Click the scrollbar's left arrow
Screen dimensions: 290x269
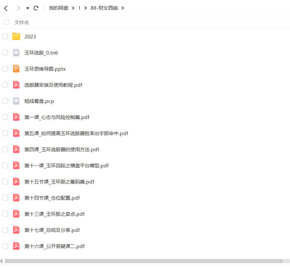[x=2, y=261]
